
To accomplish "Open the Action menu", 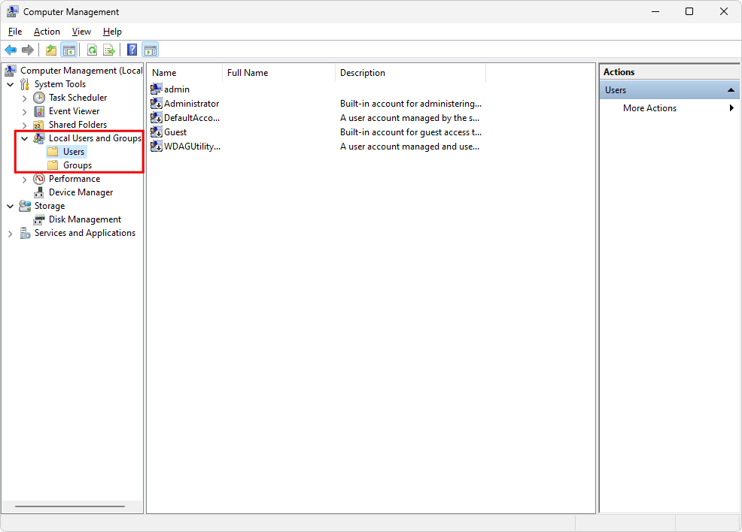I will pyautogui.click(x=47, y=32).
